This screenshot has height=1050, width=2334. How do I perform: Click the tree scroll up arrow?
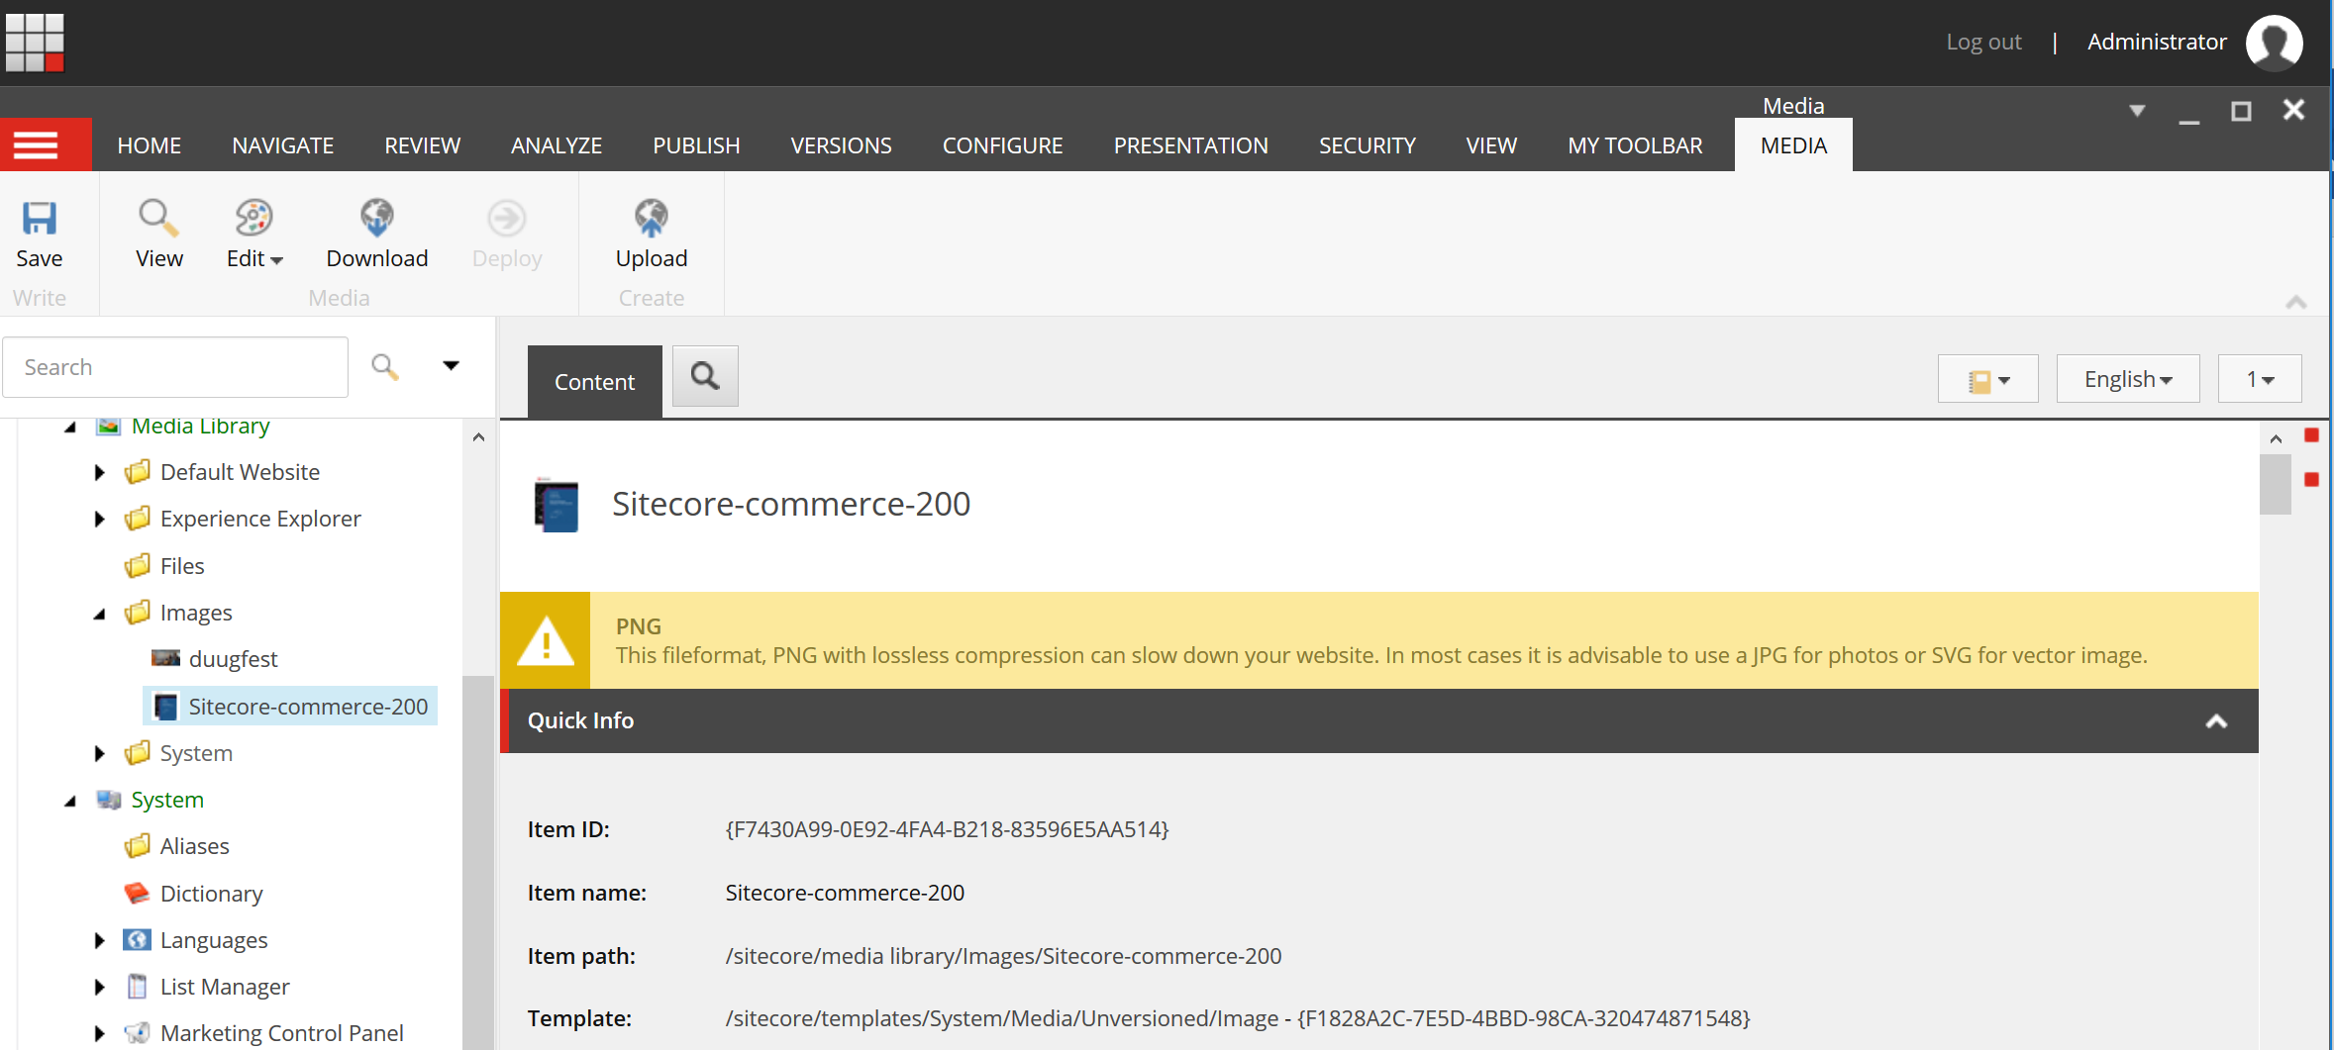tap(478, 437)
